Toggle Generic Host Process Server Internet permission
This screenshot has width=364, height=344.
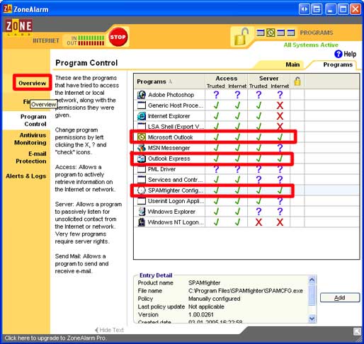click(x=280, y=105)
